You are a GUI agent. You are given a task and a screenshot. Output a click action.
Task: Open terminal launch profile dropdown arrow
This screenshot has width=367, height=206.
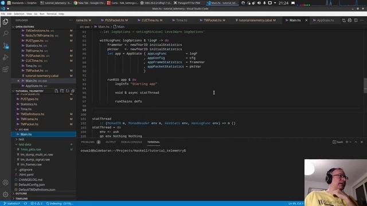pyautogui.click(x=350, y=142)
